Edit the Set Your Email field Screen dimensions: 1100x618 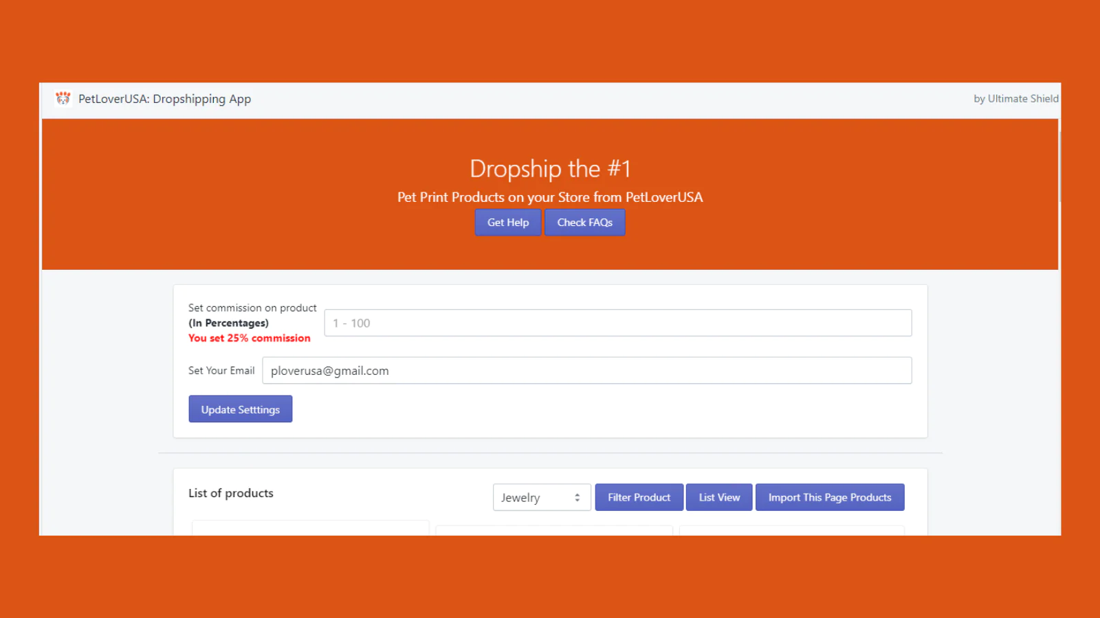[587, 371]
